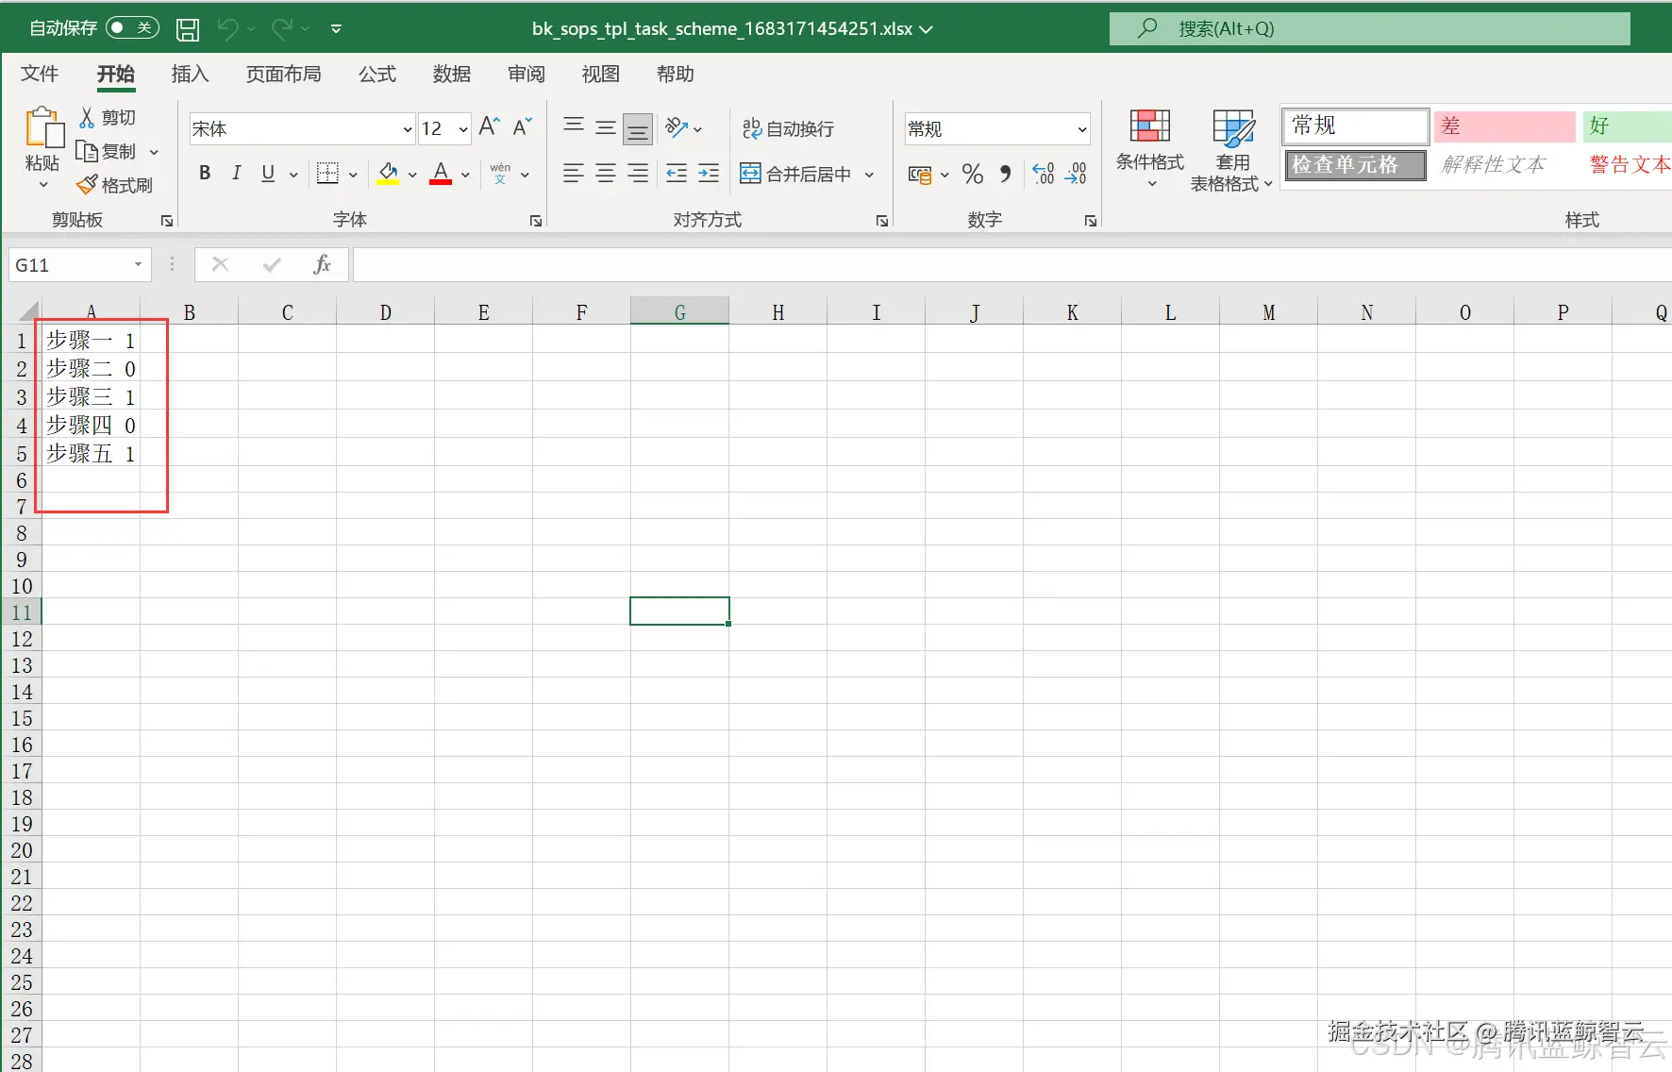1672x1072 pixels.
Task: Apply the Normal (常规) cell style
Action: click(1355, 126)
